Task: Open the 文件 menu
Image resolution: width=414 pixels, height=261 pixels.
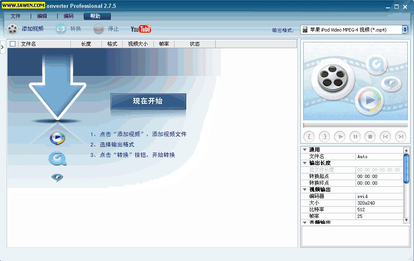Action: pyautogui.click(x=16, y=17)
